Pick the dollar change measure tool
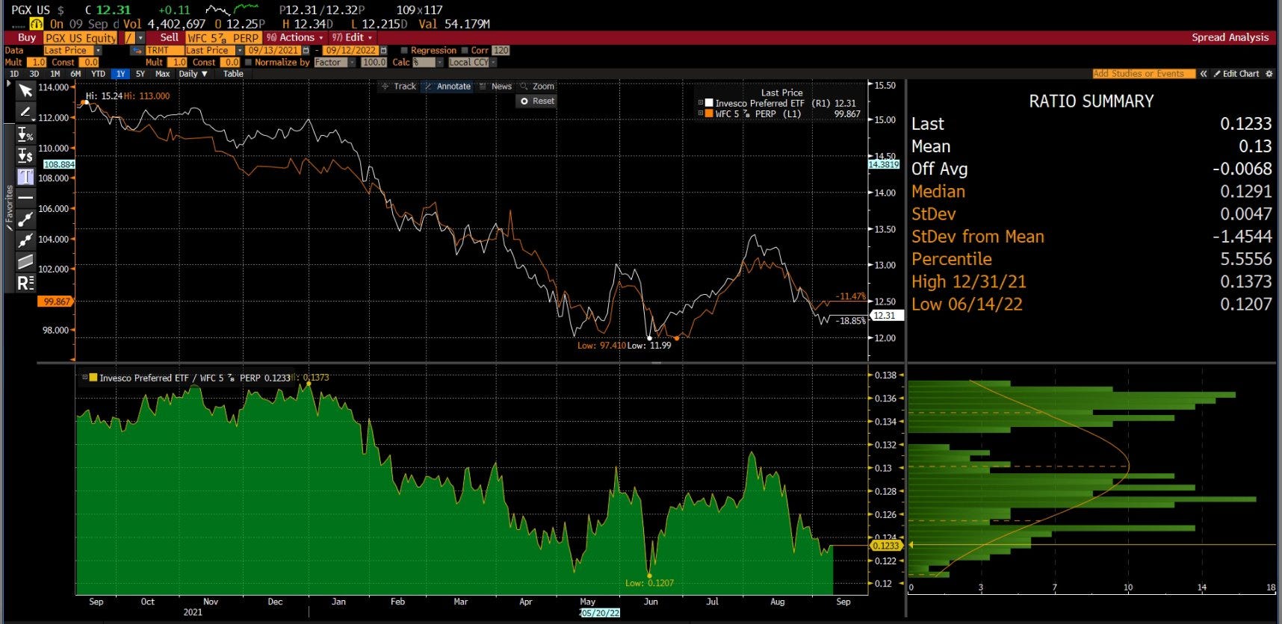Screen dimensions: 1282x624 pos(25,155)
